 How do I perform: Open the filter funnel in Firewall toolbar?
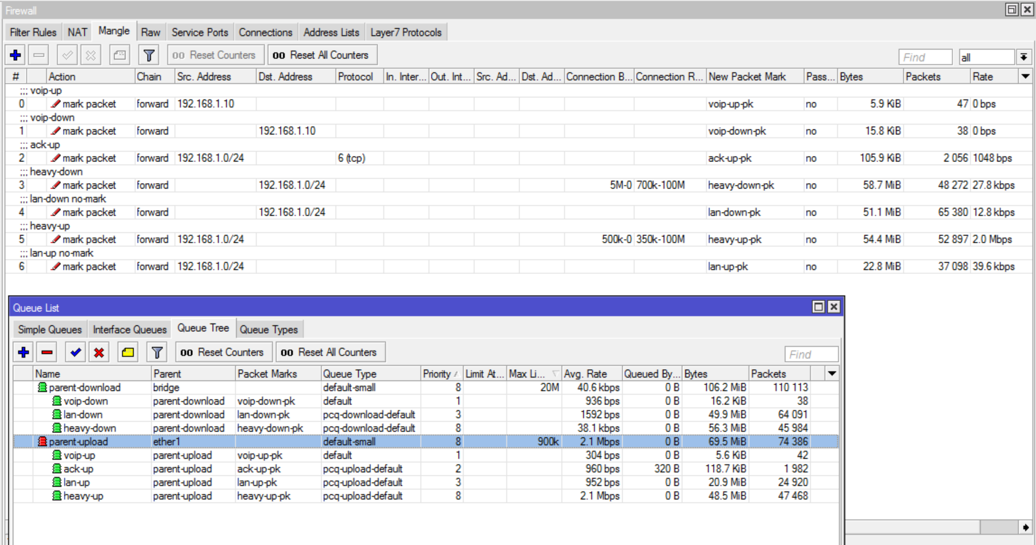[149, 55]
